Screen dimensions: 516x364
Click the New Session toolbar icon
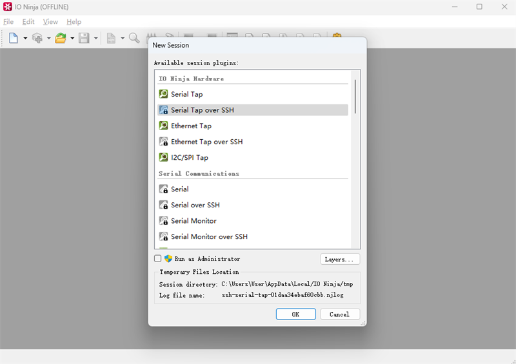coord(13,38)
